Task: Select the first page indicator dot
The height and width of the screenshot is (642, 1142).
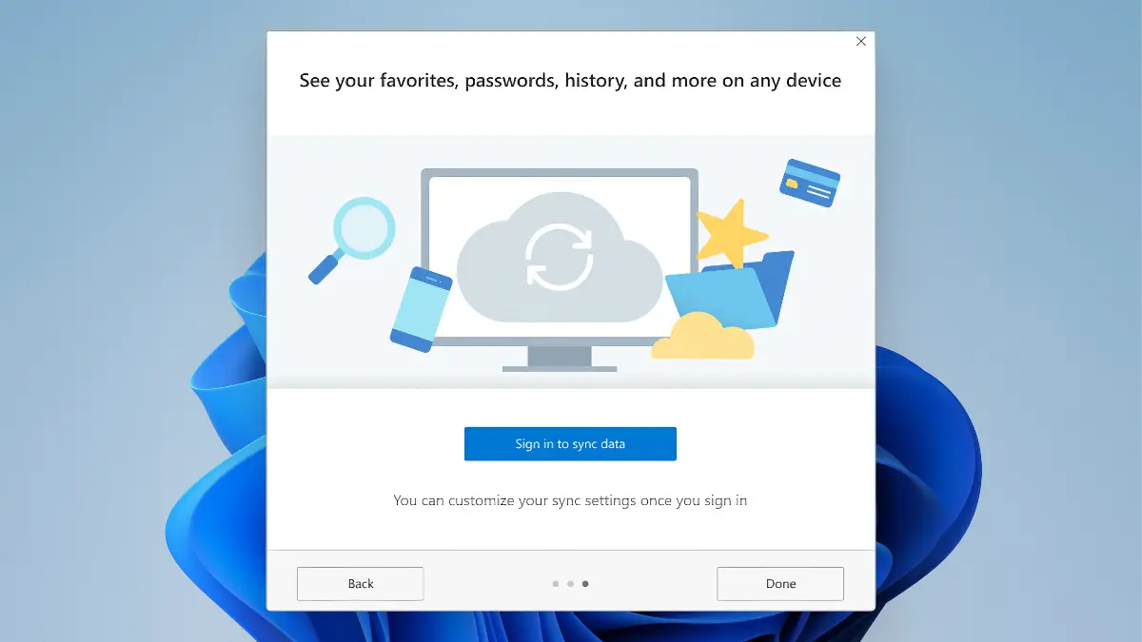Action: coord(556,584)
